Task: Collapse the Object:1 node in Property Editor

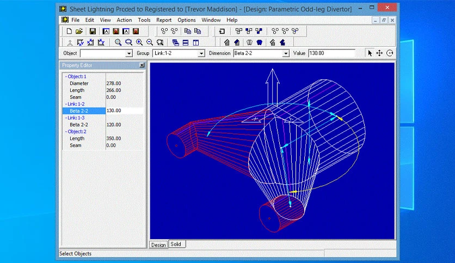Action: [x=66, y=77]
